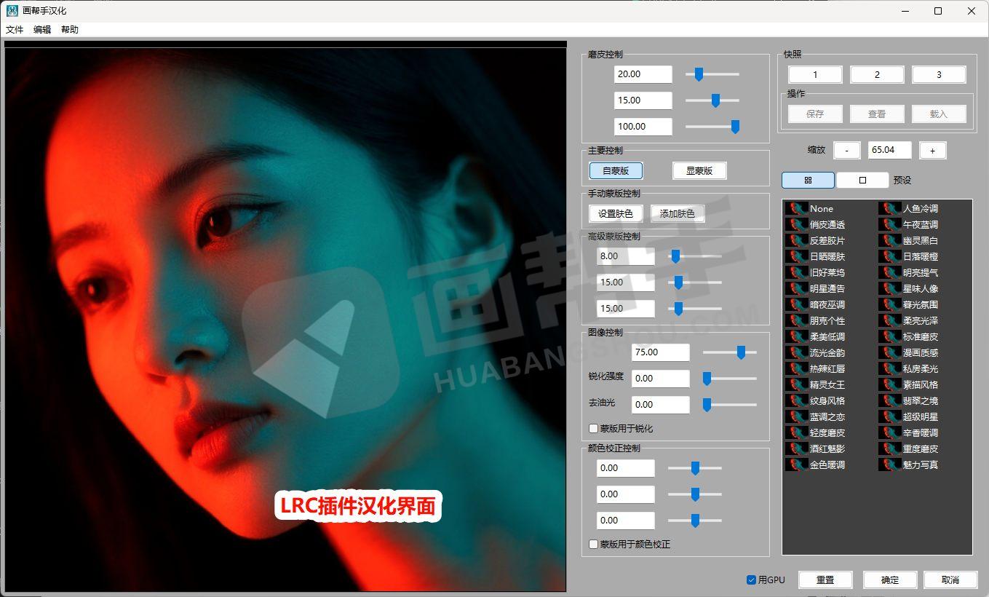Click the 重置 button
Image resolution: width=989 pixels, height=597 pixels.
[825, 580]
